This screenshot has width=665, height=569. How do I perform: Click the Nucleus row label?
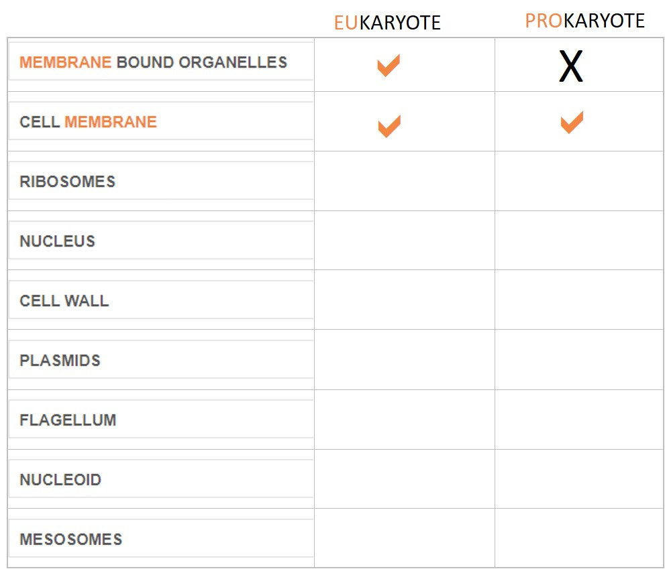[x=57, y=241]
